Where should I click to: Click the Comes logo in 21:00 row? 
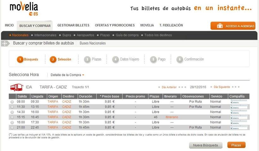point(239,127)
